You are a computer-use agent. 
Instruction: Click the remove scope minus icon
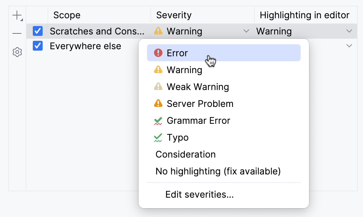(17, 33)
